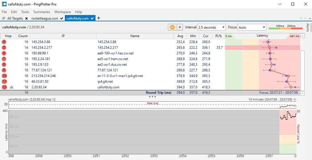This screenshot has width=312, height=160.
Task: Click the Min column header
Action: click(193, 36)
